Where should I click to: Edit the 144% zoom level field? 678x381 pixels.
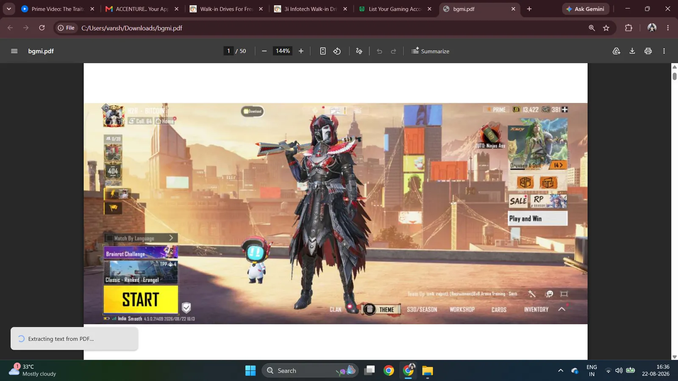[x=283, y=51]
